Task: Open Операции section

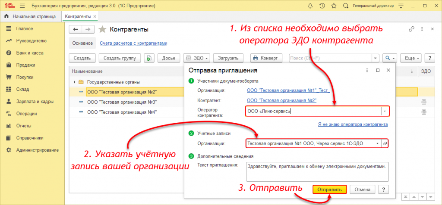Action: [26, 114]
